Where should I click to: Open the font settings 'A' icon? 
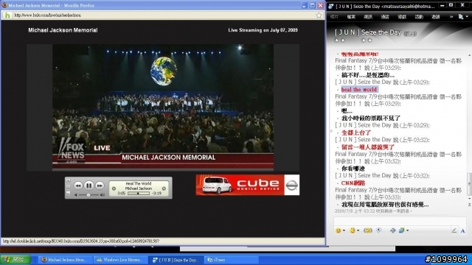pos(462,230)
